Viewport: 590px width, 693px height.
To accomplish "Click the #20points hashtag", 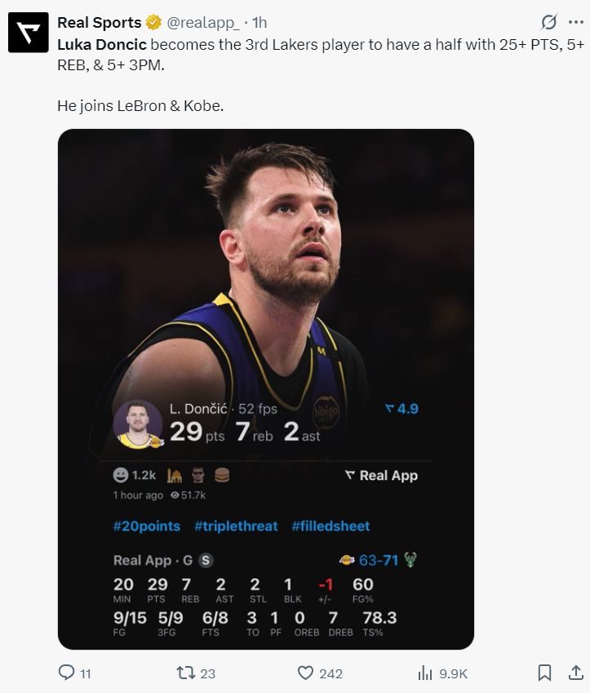I will [147, 526].
